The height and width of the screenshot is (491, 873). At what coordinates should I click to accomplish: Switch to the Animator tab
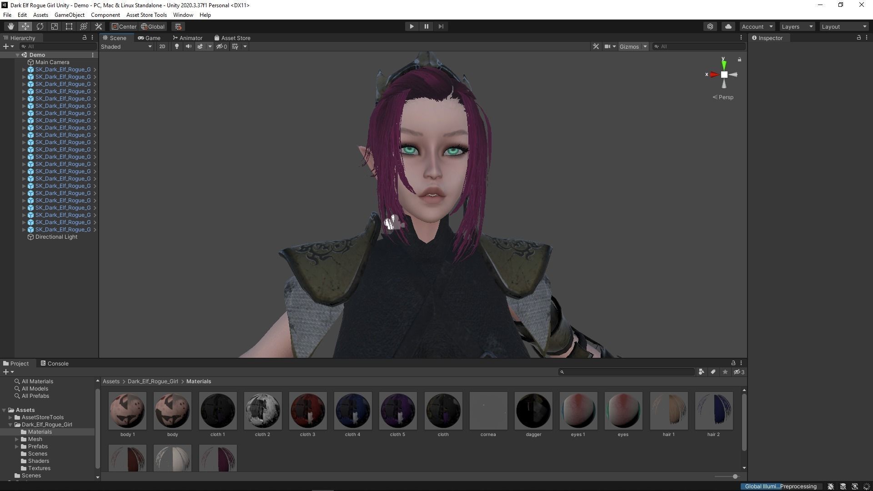pyautogui.click(x=187, y=38)
